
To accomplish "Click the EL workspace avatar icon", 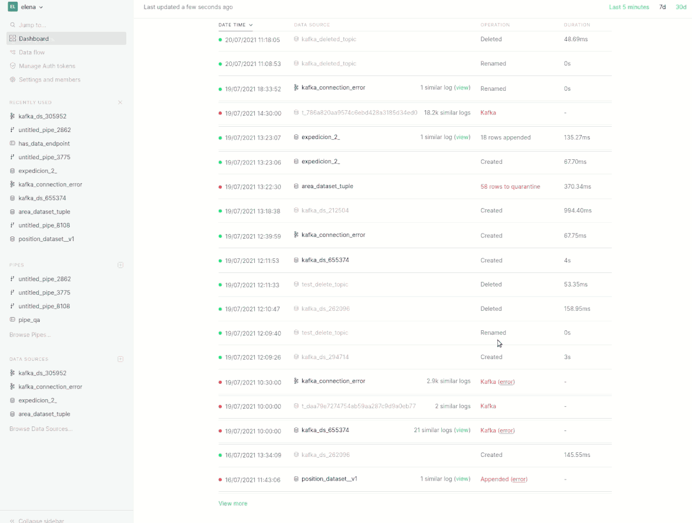I will (x=12, y=7).
